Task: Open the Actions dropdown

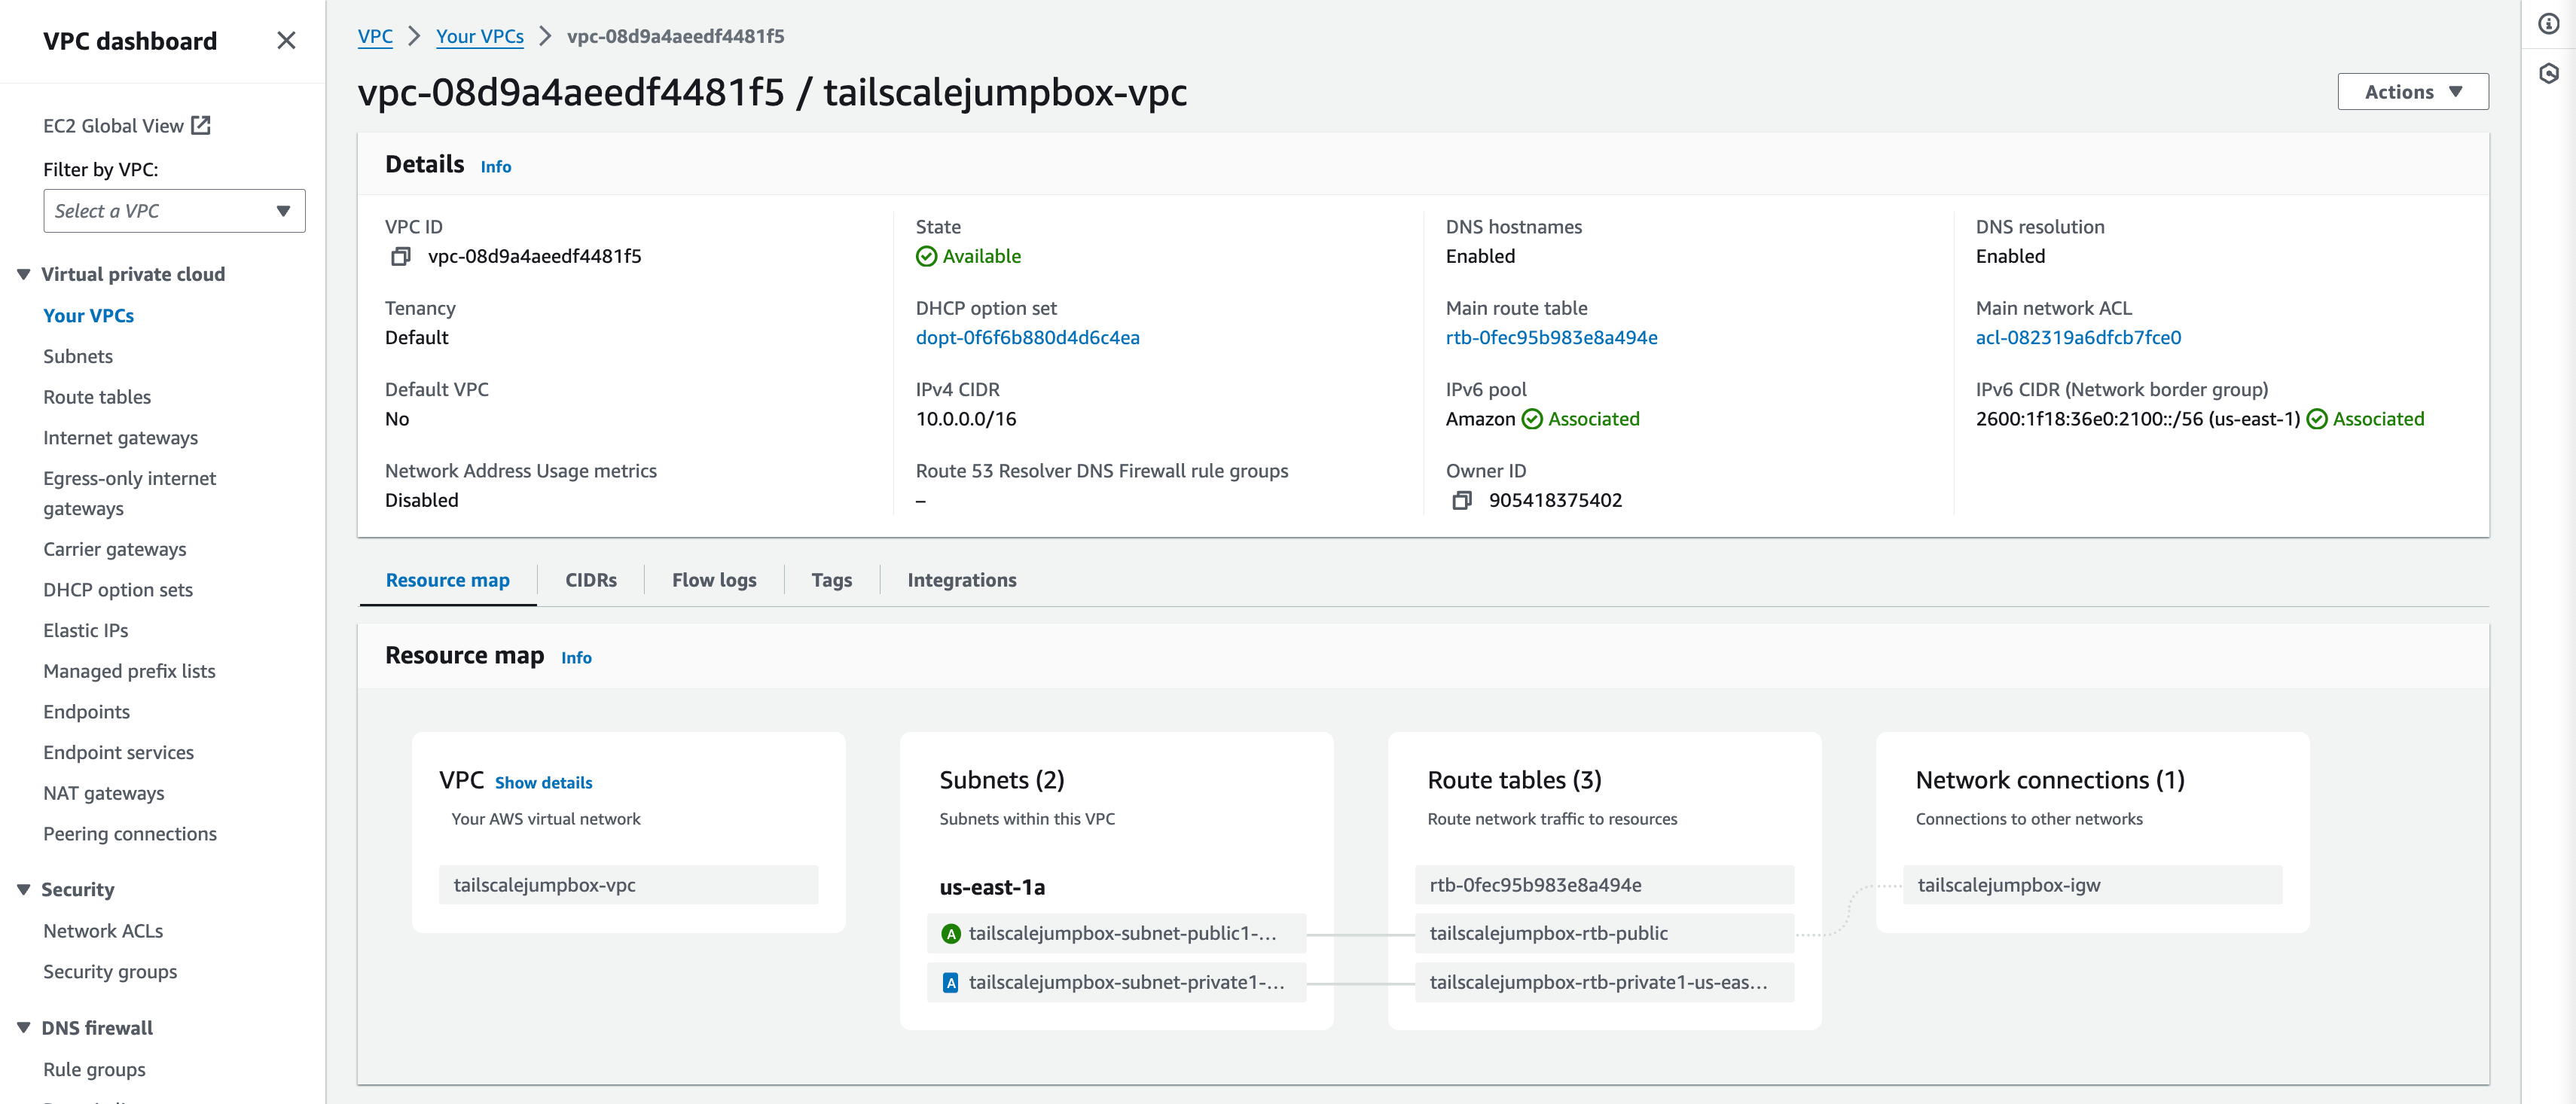Action: point(2412,91)
